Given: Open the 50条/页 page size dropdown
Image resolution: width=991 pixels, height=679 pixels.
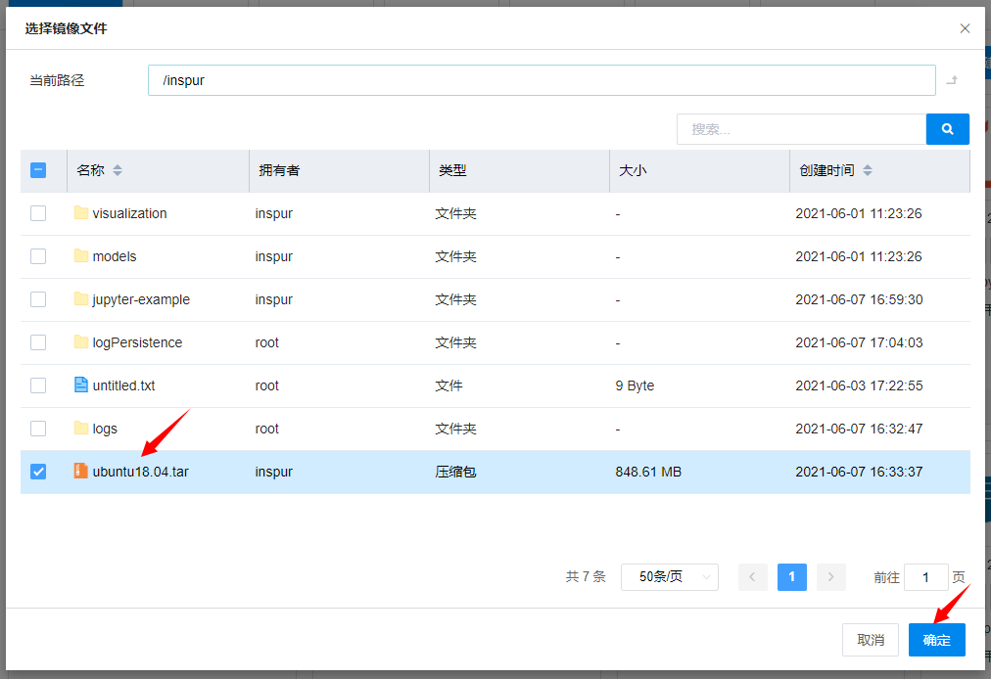Looking at the screenshot, I should pyautogui.click(x=670, y=577).
